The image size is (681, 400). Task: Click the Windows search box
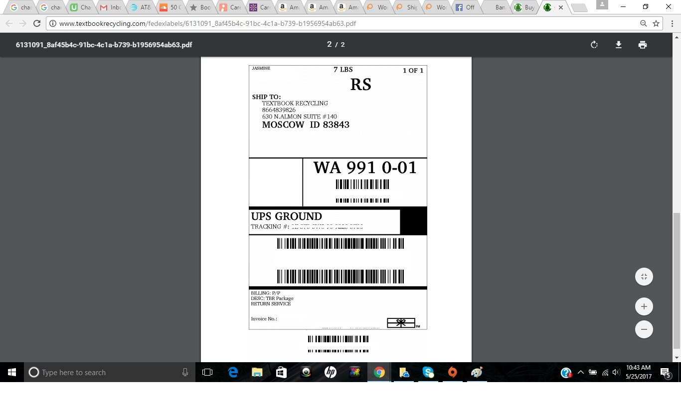pyautogui.click(x=110, y=372)
